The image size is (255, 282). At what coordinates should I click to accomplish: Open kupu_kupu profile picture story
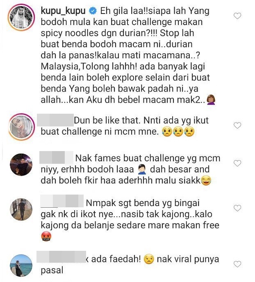pos(21,17)
